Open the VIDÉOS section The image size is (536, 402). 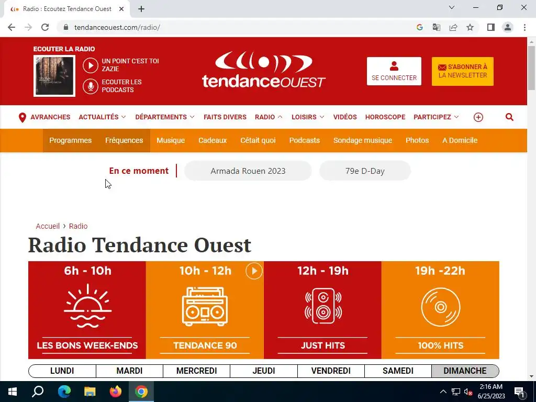point(345,117)
